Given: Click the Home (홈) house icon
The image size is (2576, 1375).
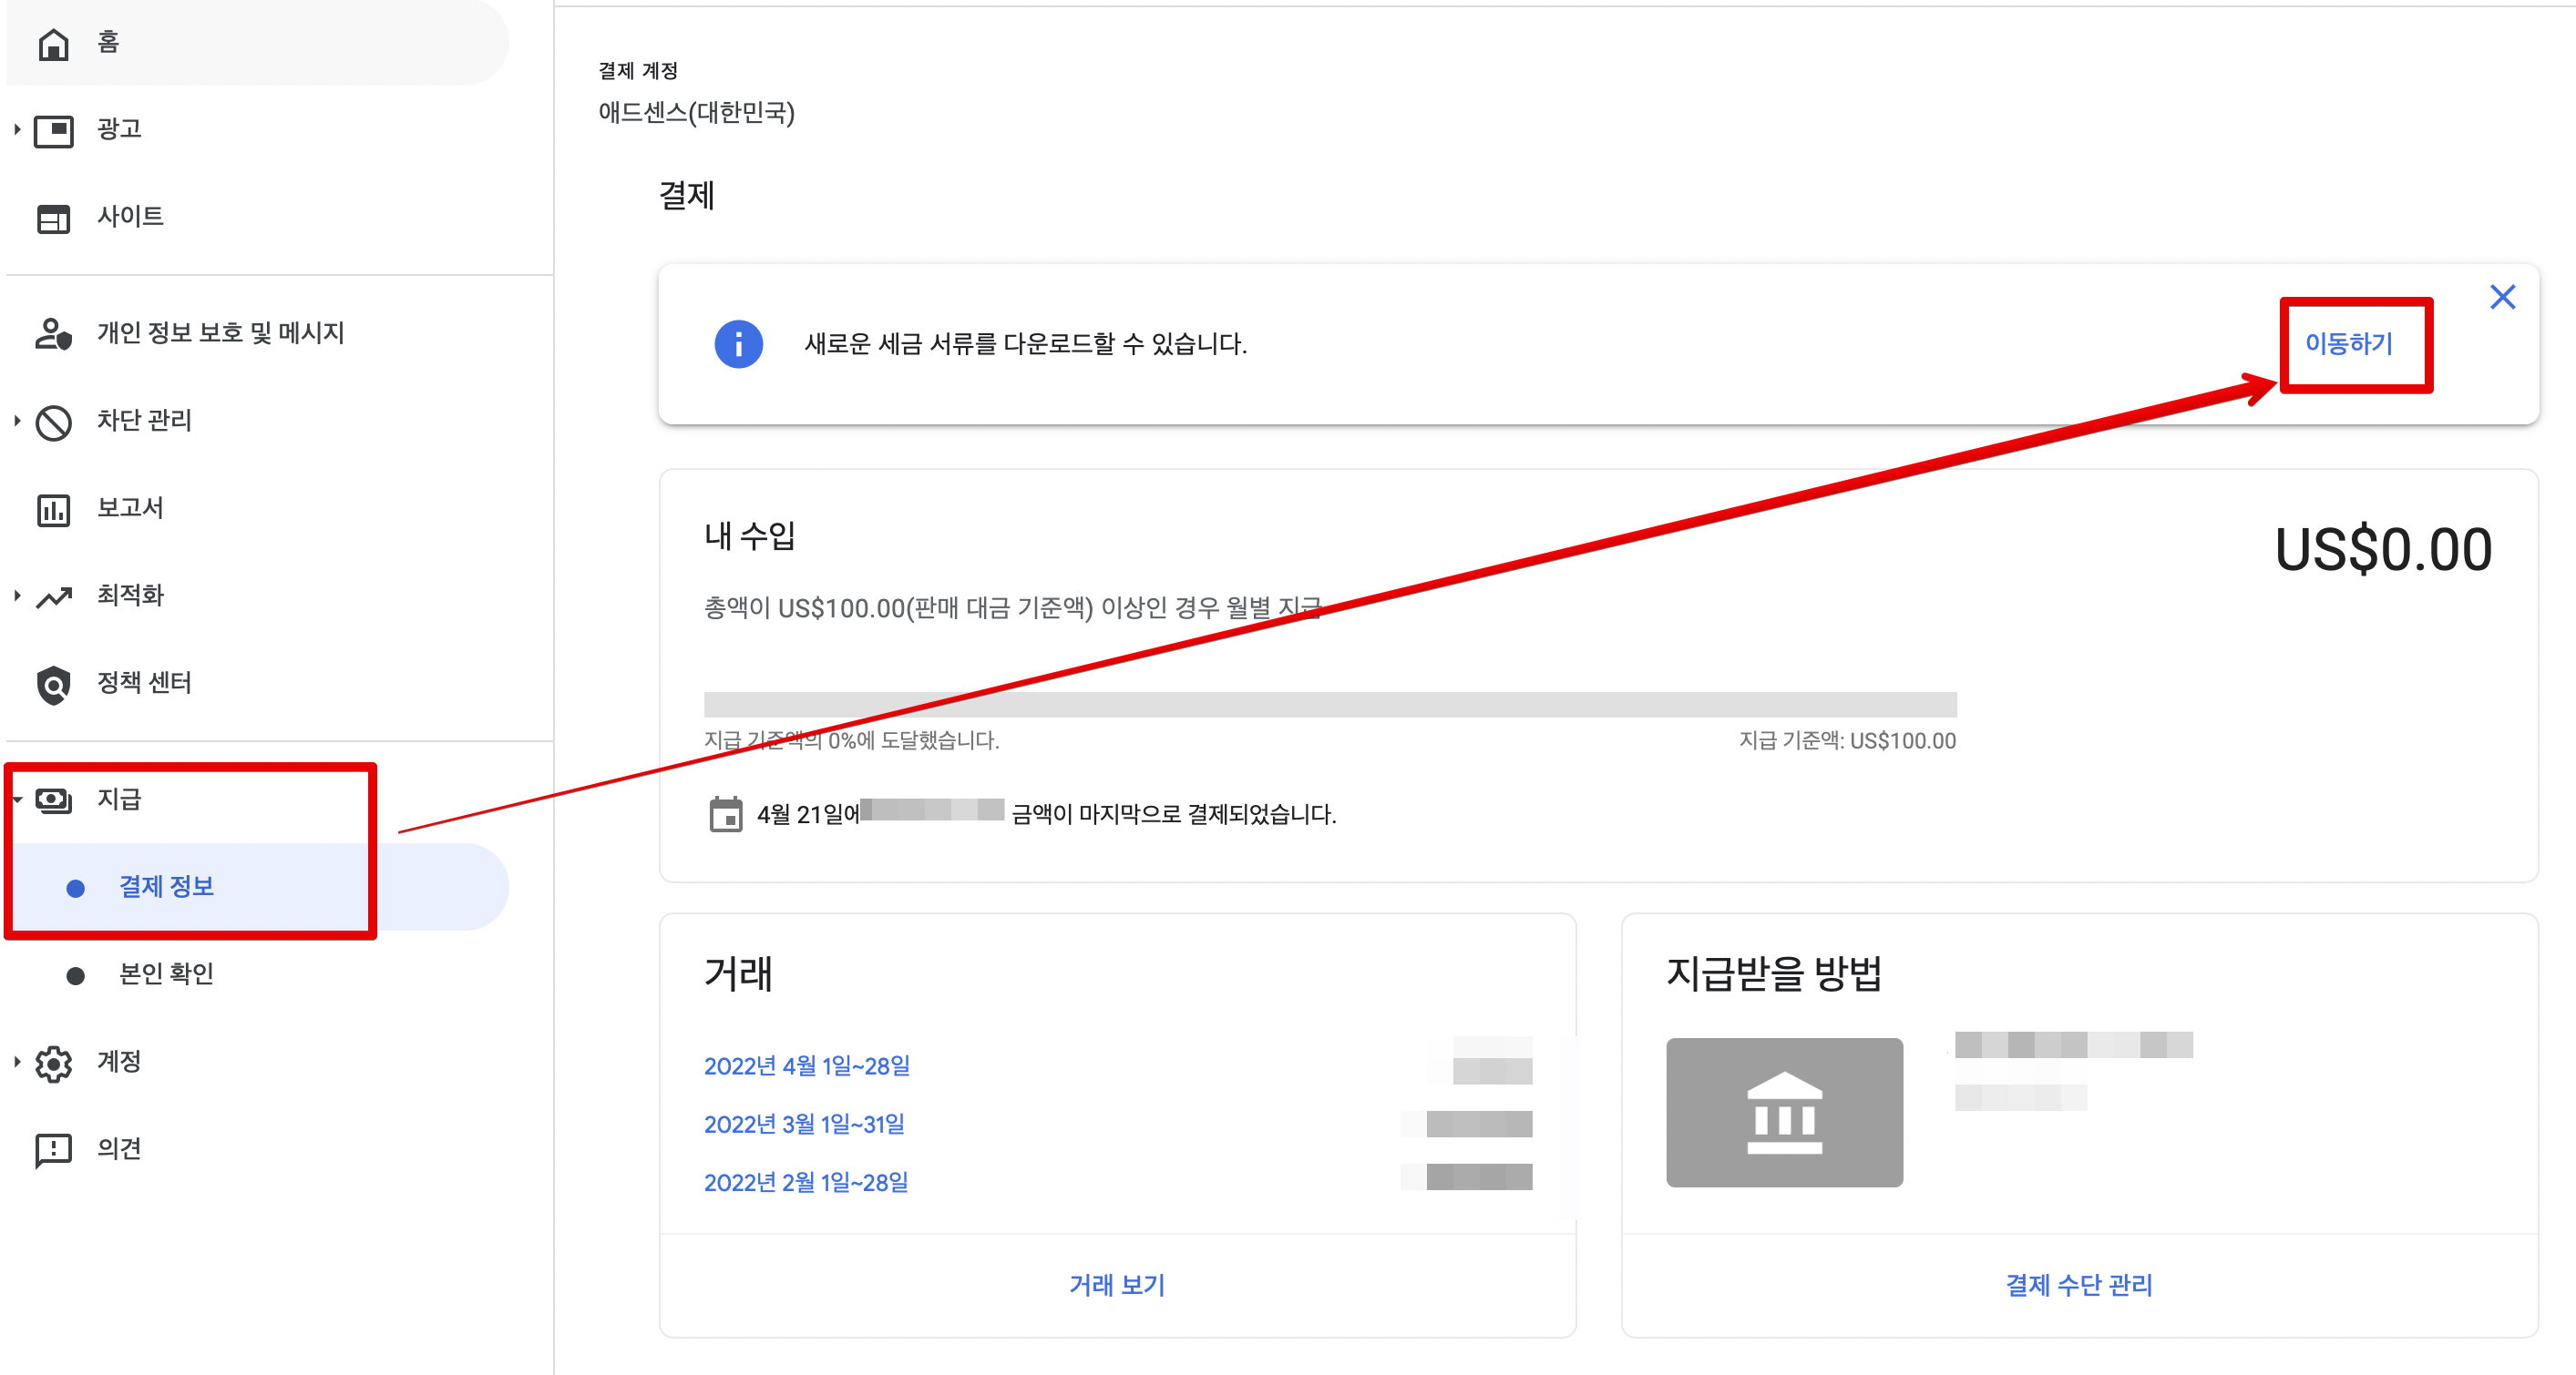Looking at the screenshot, I should click(x=53, y=44).
